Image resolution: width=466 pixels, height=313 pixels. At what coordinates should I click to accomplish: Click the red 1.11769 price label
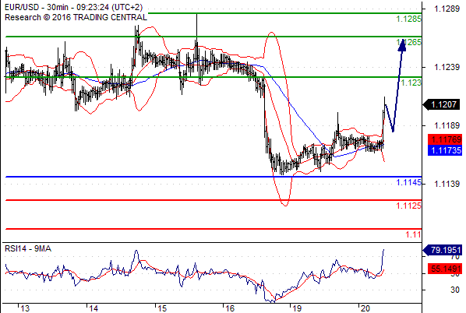[445, 139]
